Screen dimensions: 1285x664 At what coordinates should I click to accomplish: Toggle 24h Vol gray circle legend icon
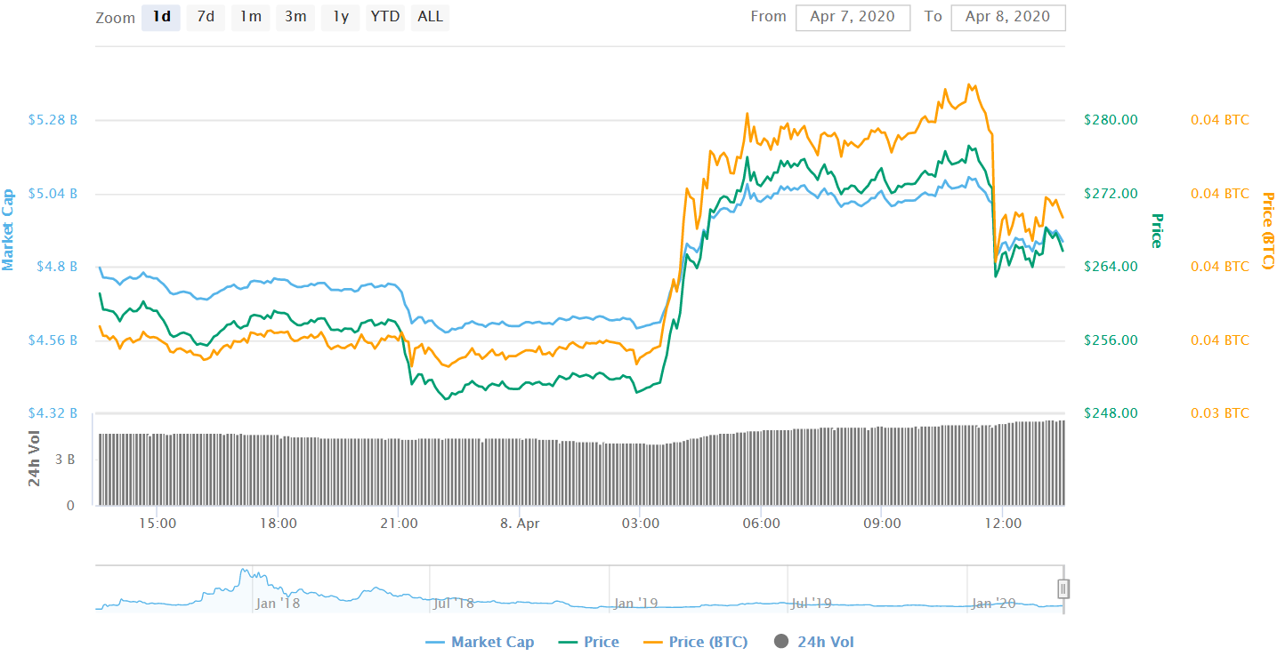point(782,642)
